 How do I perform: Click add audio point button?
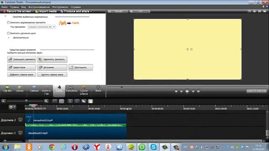[21, 75]
